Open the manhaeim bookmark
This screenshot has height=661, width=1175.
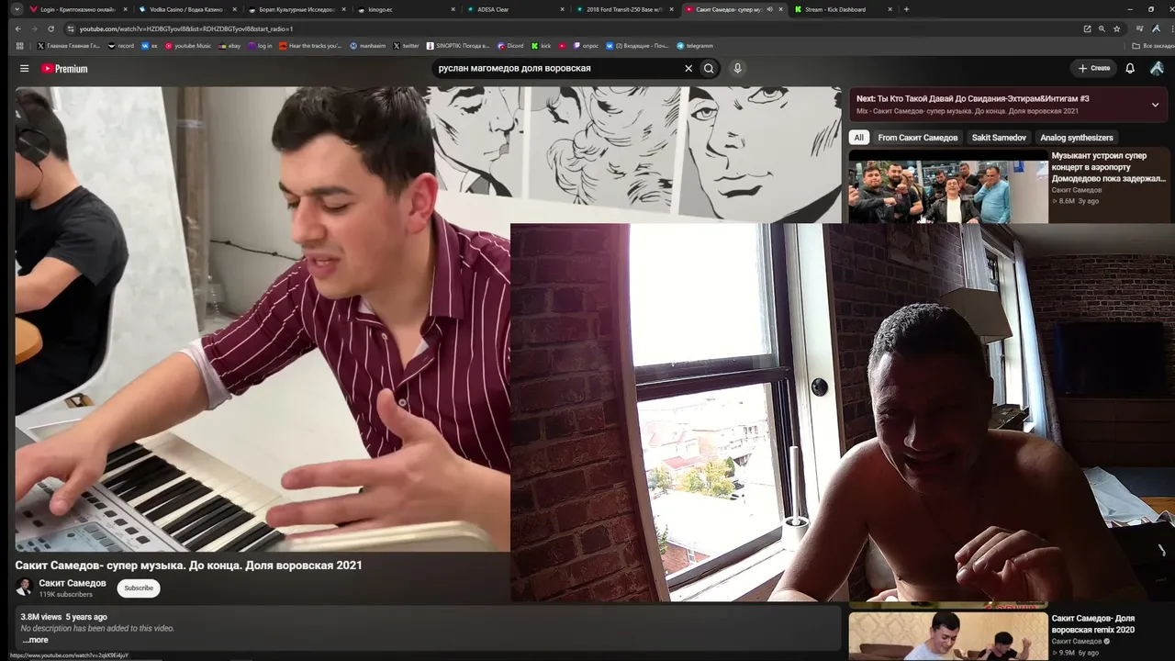pyautogui.click(x=367, y=45)
